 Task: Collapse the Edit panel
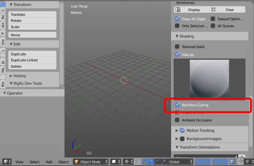point(11,44)
